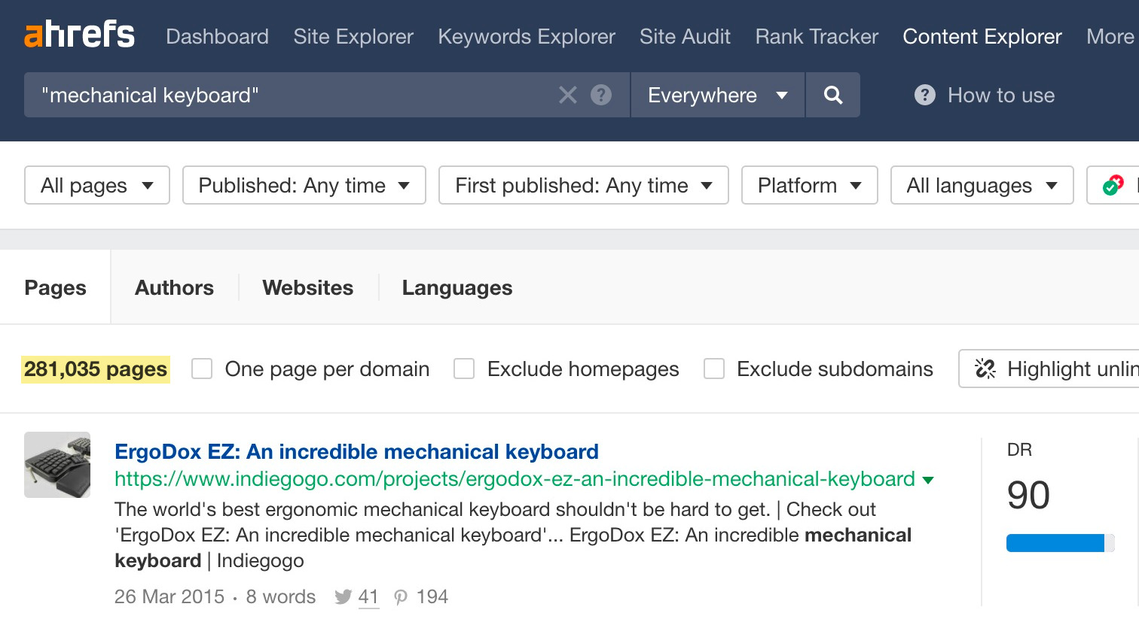Open First published: Any time dropdown

pos(584,185)
